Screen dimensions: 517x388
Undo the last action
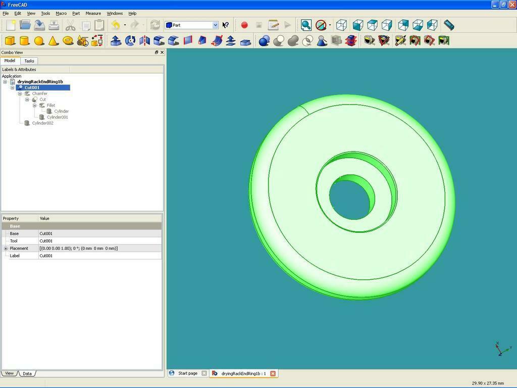click(x=116, y=25)
